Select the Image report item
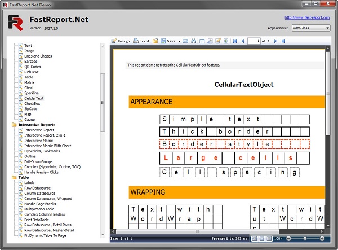338x250 pixels. tap(29, 51)
